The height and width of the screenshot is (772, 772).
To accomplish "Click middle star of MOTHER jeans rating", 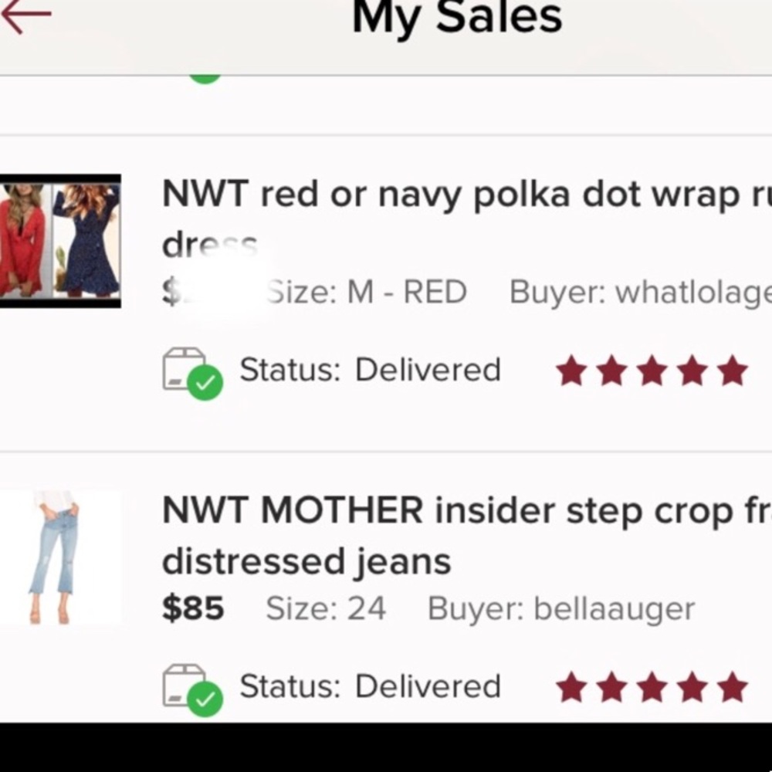I will point(652,687).
